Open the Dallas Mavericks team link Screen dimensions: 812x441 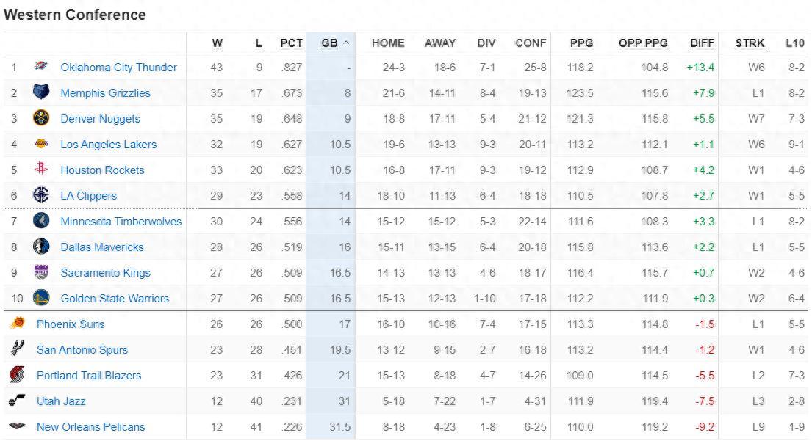click(102, 247)
